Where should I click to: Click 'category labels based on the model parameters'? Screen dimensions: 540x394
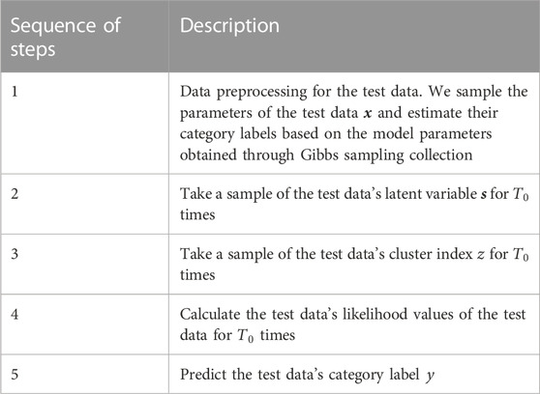336,134
